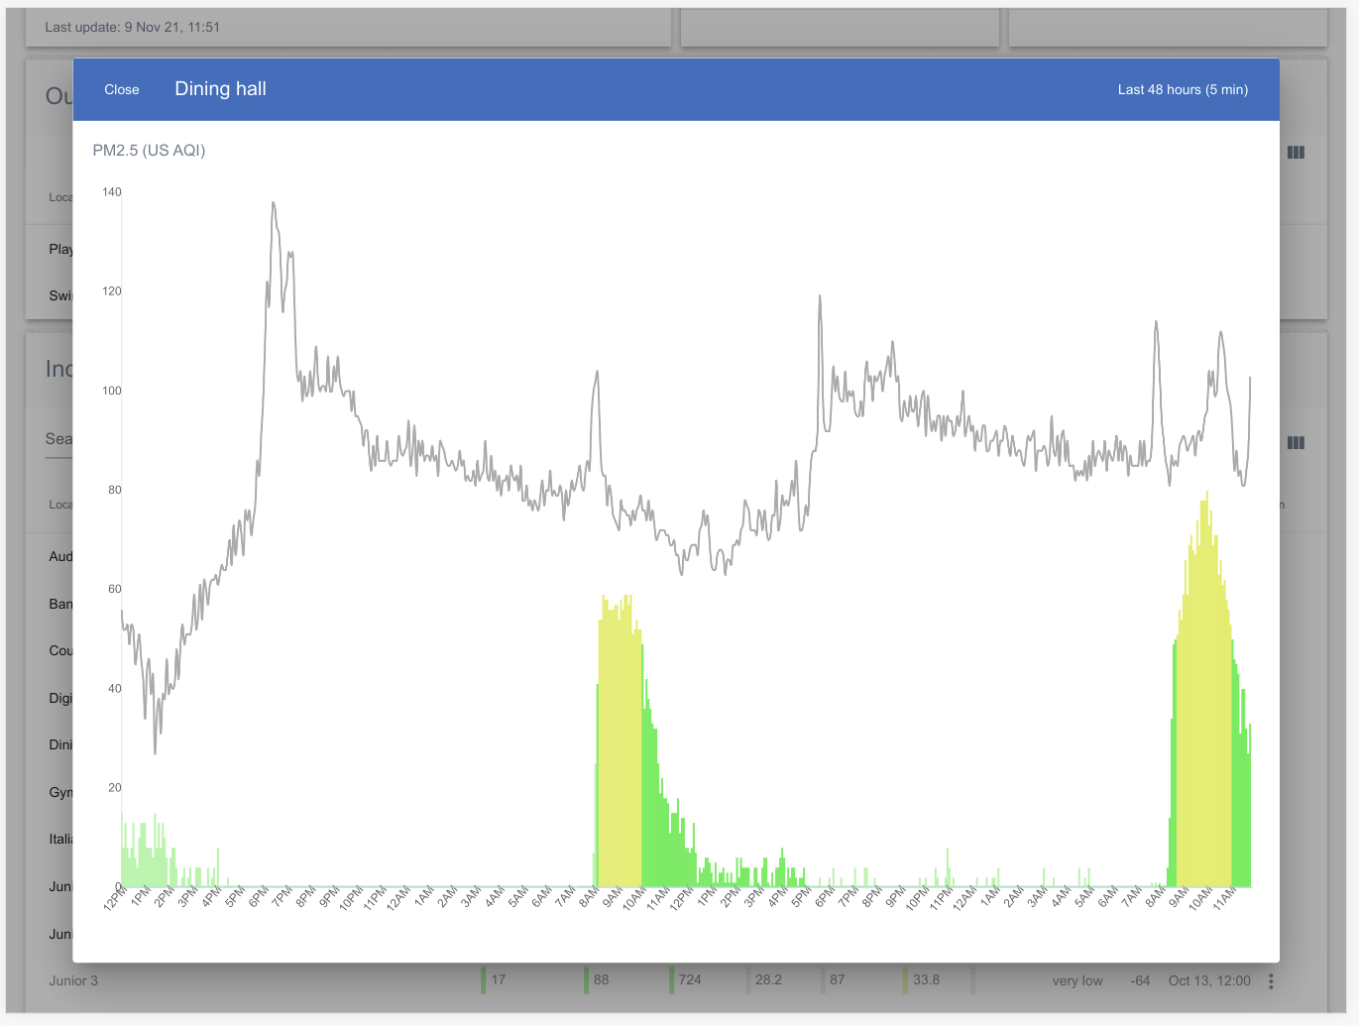Select the Junior 3 row name
This screenshot has height=1026, width=1359.
(x=73, y=980)
